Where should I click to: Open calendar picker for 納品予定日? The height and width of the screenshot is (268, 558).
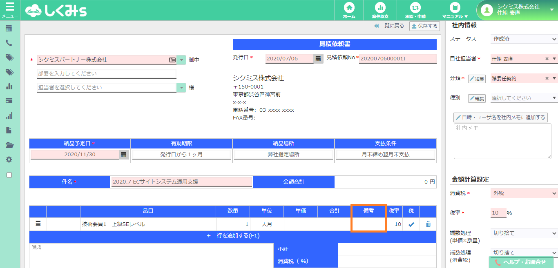(x=124, y=154)
